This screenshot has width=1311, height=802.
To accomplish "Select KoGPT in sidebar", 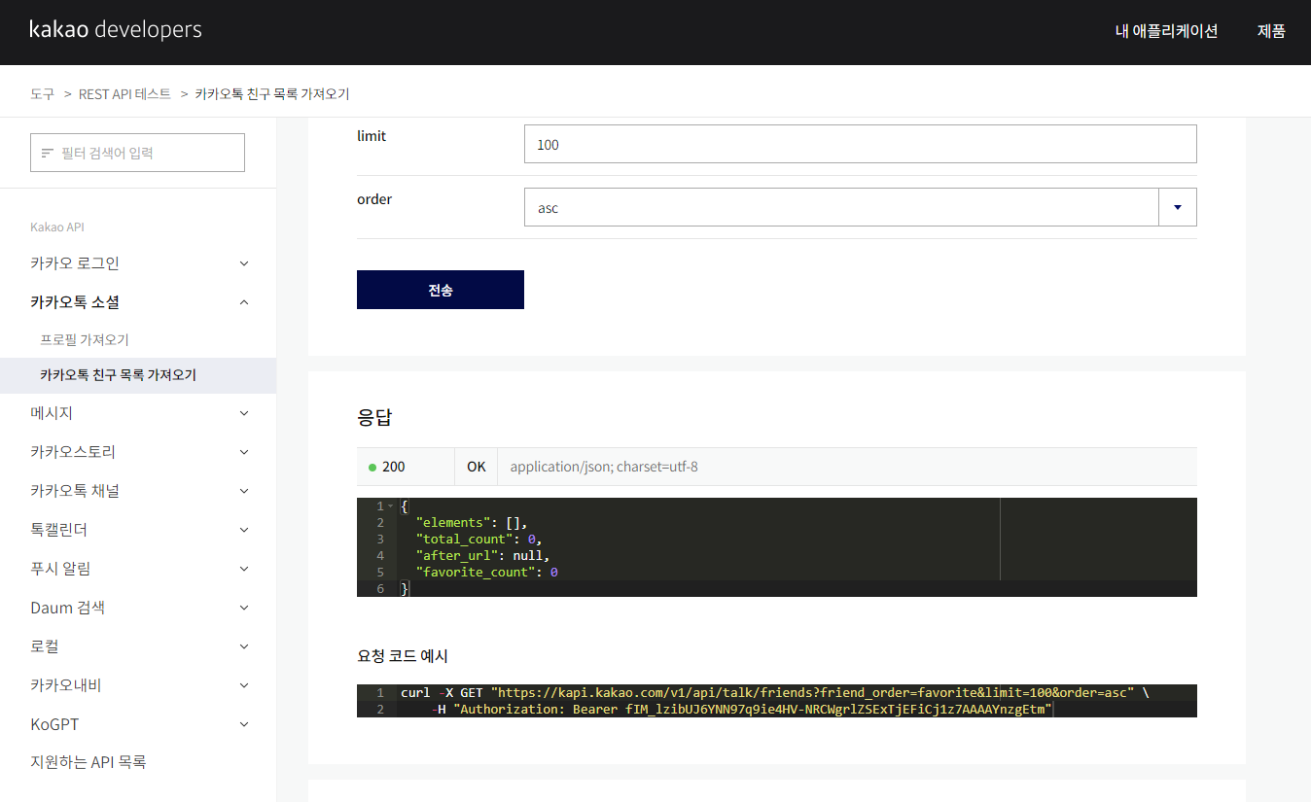I will 54,724.
